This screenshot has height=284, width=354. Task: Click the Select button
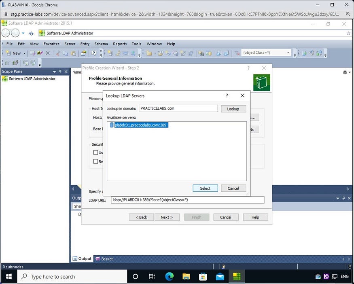pyautogui.click(x=205, y=188)
